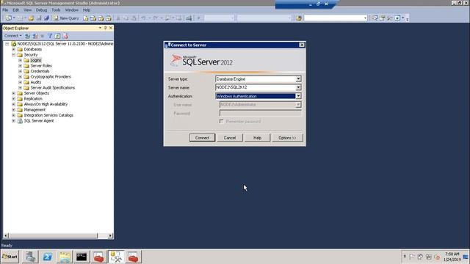Click the Properties window toolbar icon

[x=382, y=18]
